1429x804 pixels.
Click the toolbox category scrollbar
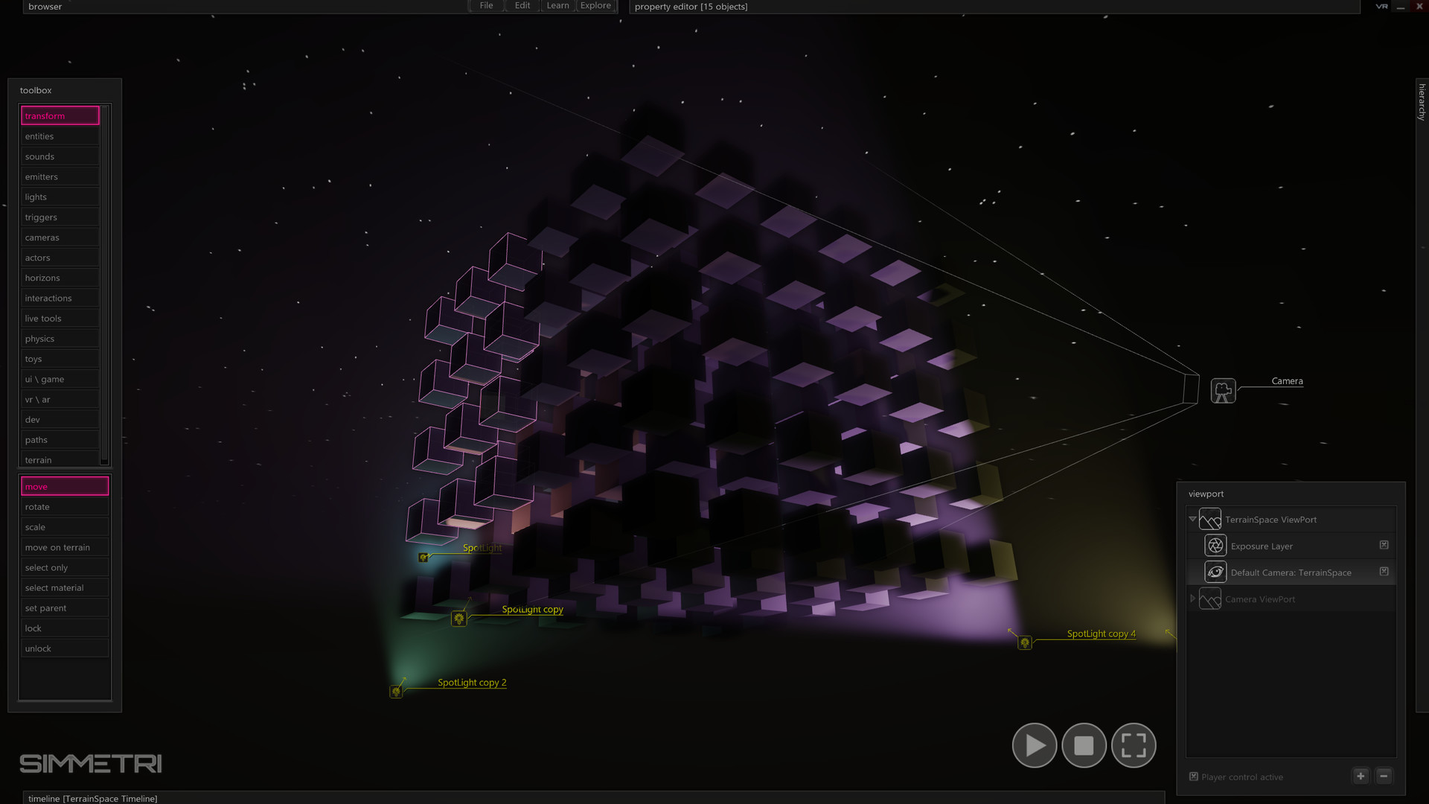pyautogui.click(x=105, y=286)
